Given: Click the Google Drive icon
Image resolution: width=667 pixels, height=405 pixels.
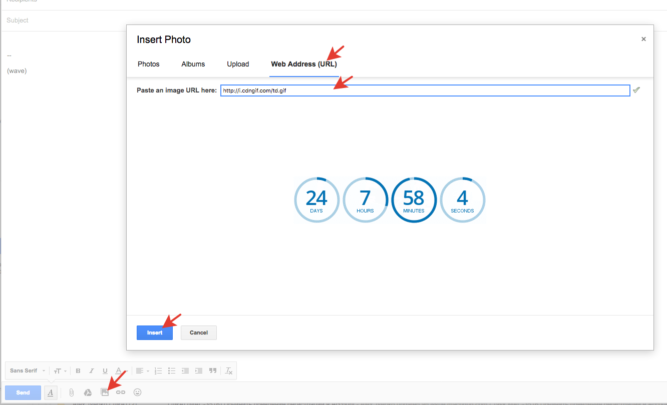Looking at the screenshot, I should click(x=88, y=392).
